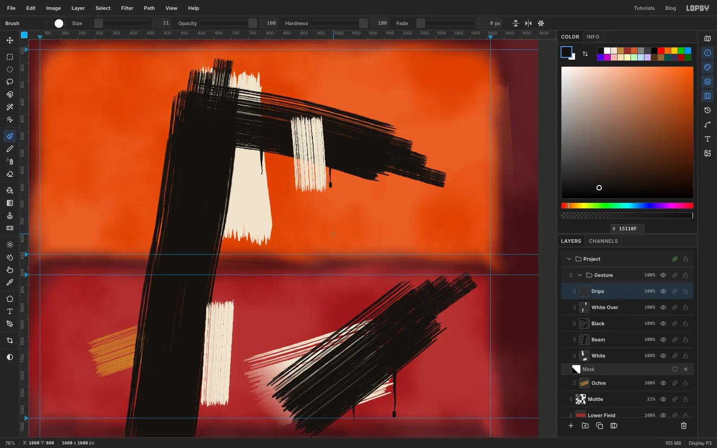Remove the Mask with the X button

(686, 369)
